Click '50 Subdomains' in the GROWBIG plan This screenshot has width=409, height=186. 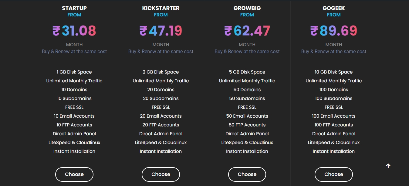coord(247,98)
